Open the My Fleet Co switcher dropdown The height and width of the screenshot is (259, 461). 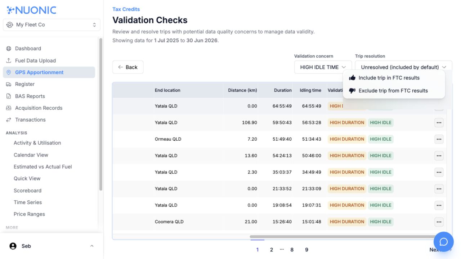[52, 25]
